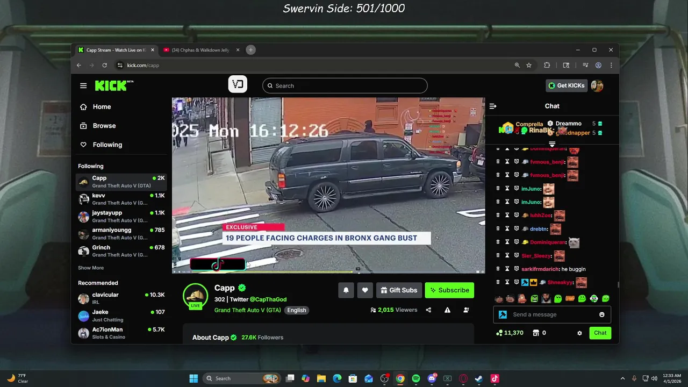Share the Capp stream
This screenshot has width=688, height=387.
tap(428, 310)
